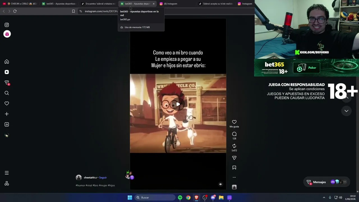Screen dimensions: 359x202
Task: Open the #bro hashtag
Action: pyautogui.click(x=95, y=185)
